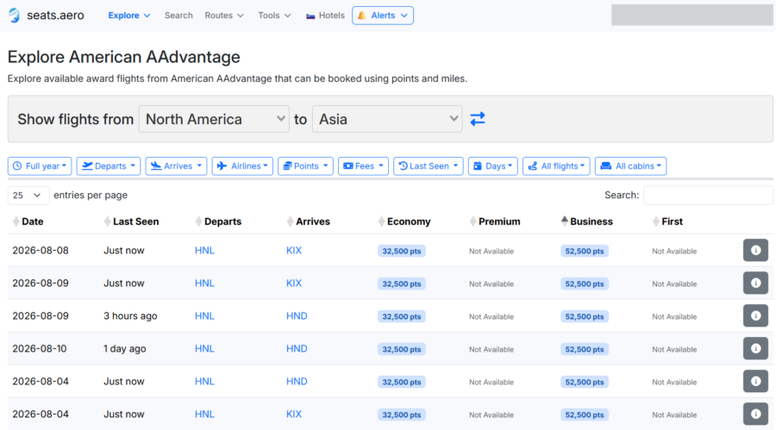Open the All flights filter dropdown
Viewport: 776px width, 430px height.
pos(556,166)
